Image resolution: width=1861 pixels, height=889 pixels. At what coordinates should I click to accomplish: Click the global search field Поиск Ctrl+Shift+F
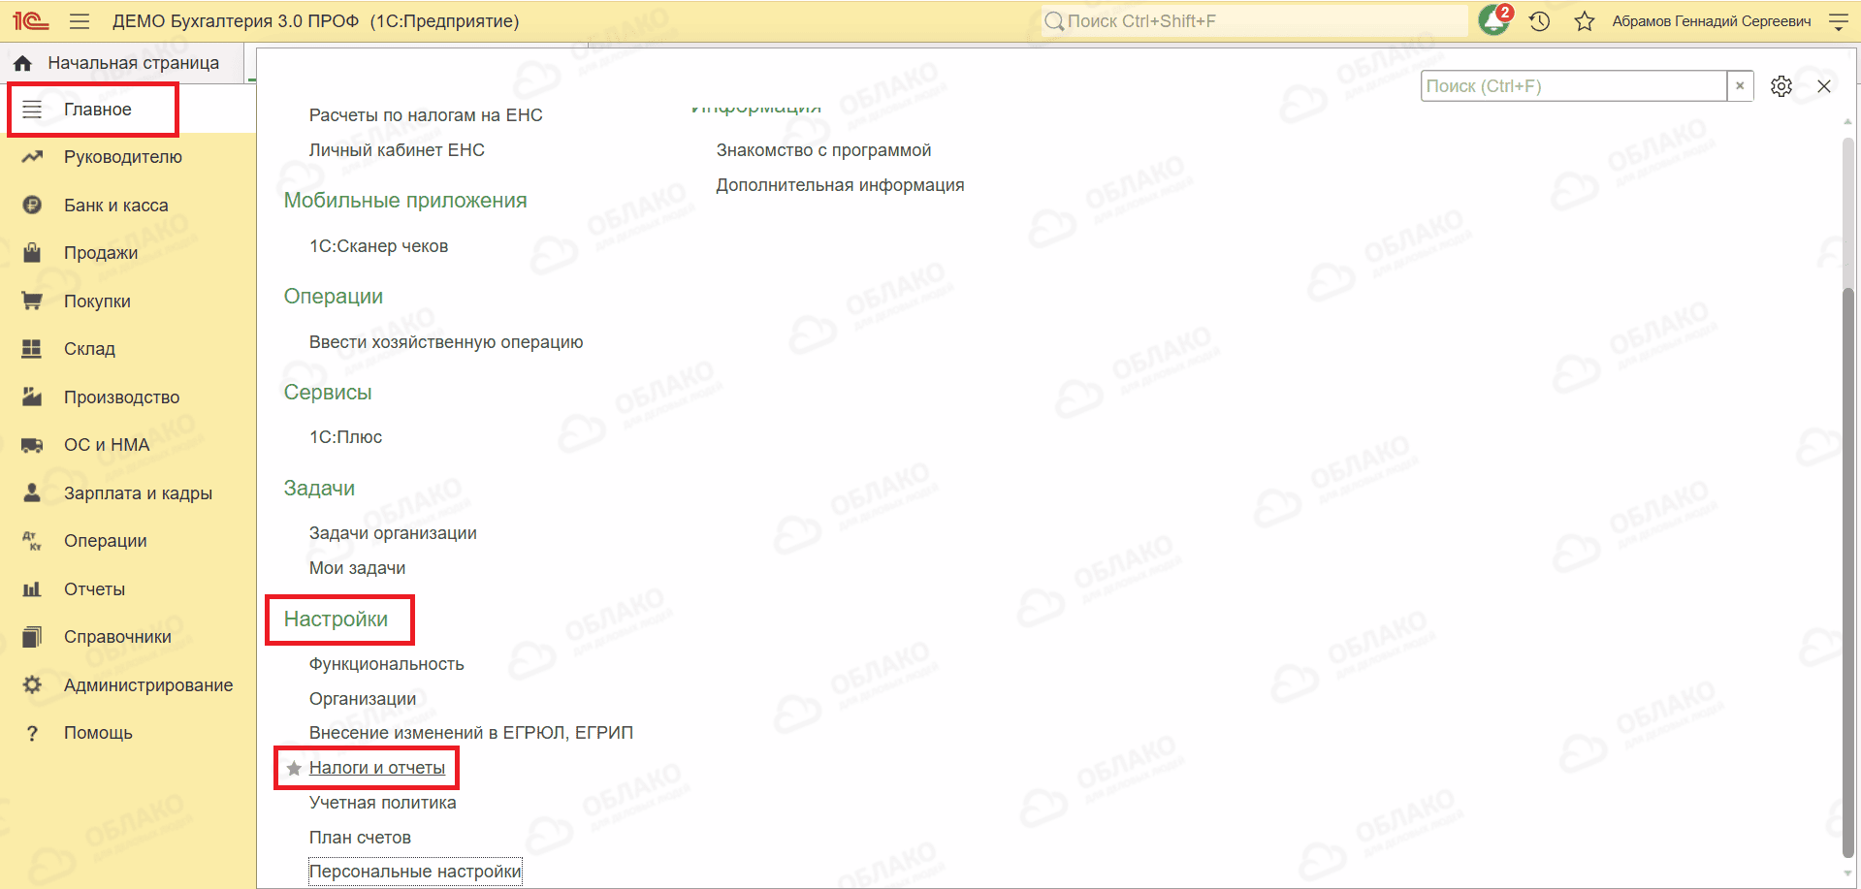point(1255,21)
